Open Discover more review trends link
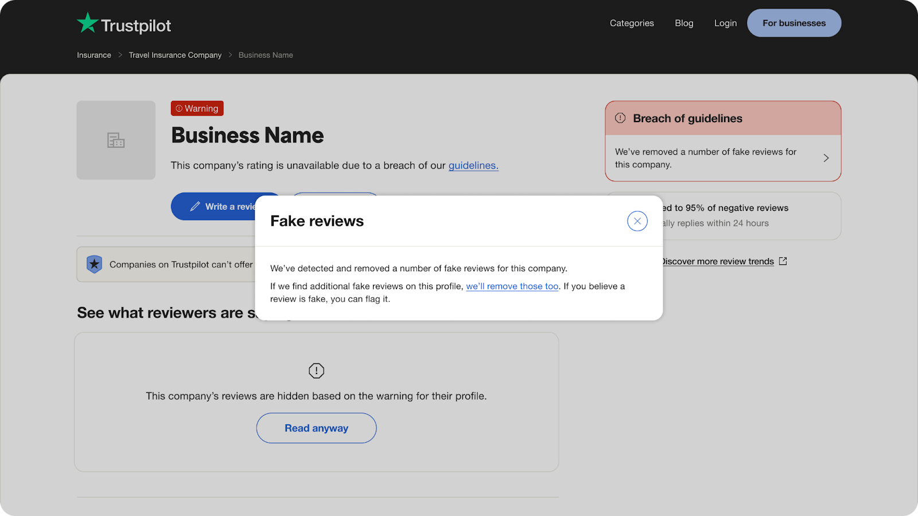 (x=718, y=261)
